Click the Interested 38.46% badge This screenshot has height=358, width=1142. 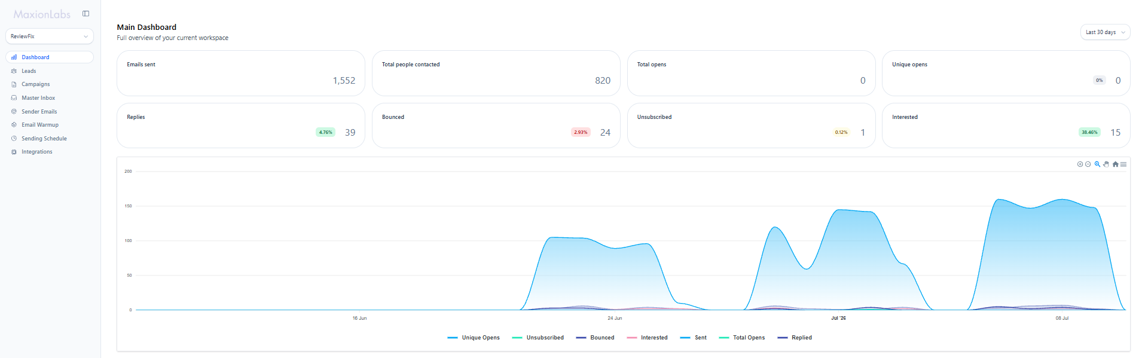[1089, 133]
